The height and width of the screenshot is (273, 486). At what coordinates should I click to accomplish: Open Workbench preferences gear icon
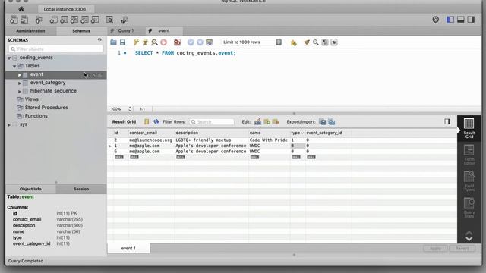click(435, 20)
